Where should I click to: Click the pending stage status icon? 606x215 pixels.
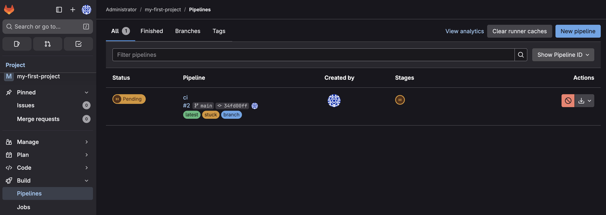400,100
